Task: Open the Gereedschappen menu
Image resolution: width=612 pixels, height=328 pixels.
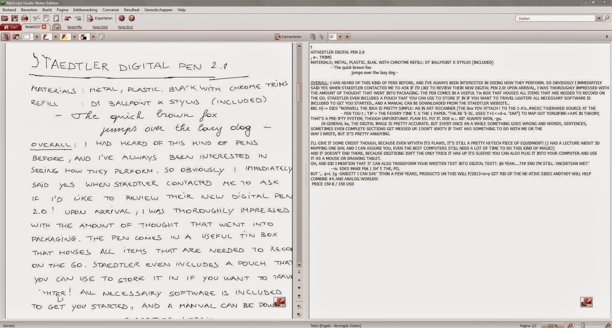Action: click(159, 10)
